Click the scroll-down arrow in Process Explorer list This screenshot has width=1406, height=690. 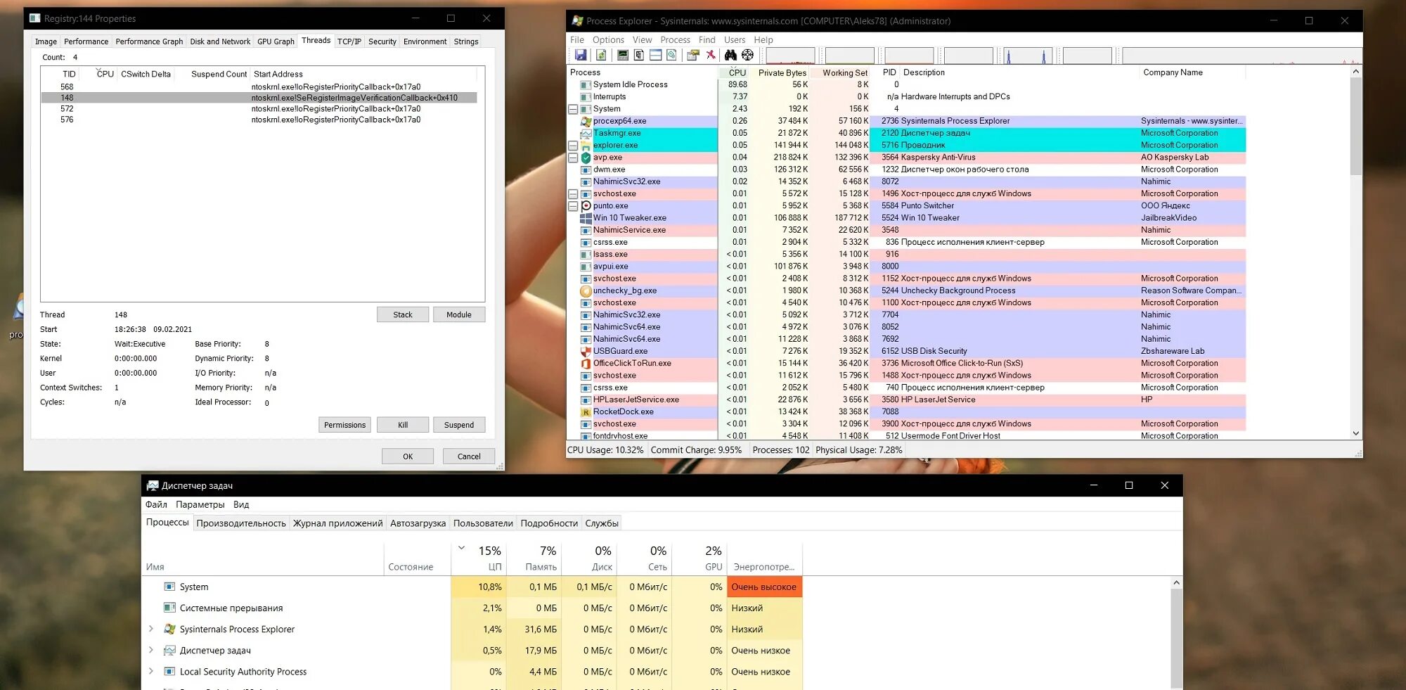[x=1355, y=433]
